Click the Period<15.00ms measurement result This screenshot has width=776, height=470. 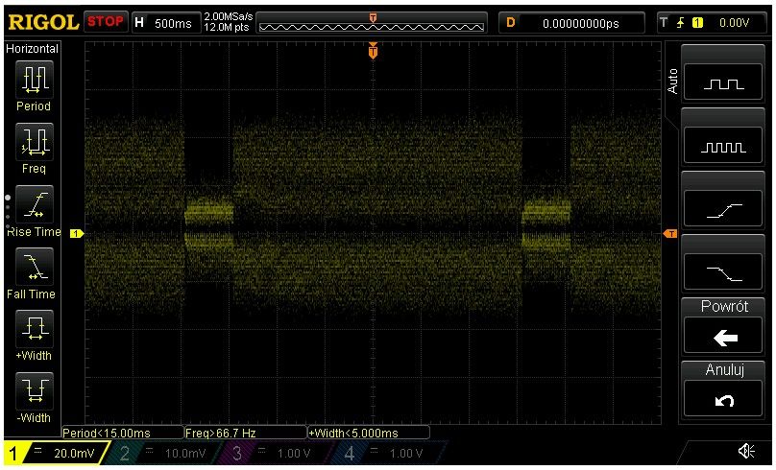[x=122, y=433]
